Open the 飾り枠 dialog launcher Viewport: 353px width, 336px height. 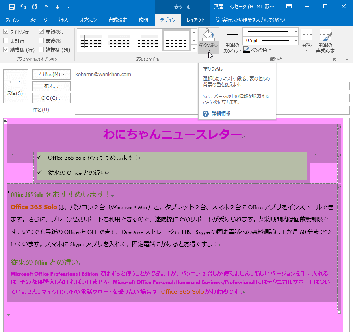[x=335, y=59]
